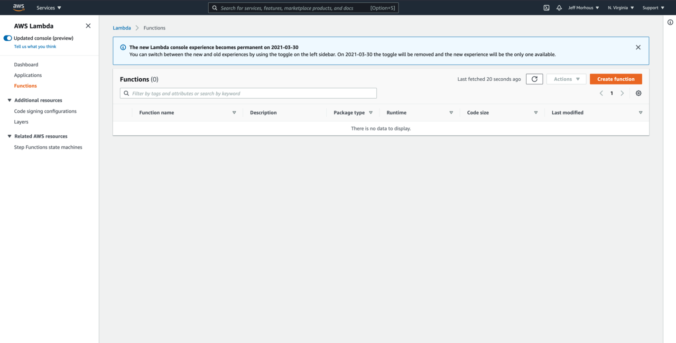This screenshot has height=343, width=676.
Task: Open the Support menu
Action: (653, 8)
